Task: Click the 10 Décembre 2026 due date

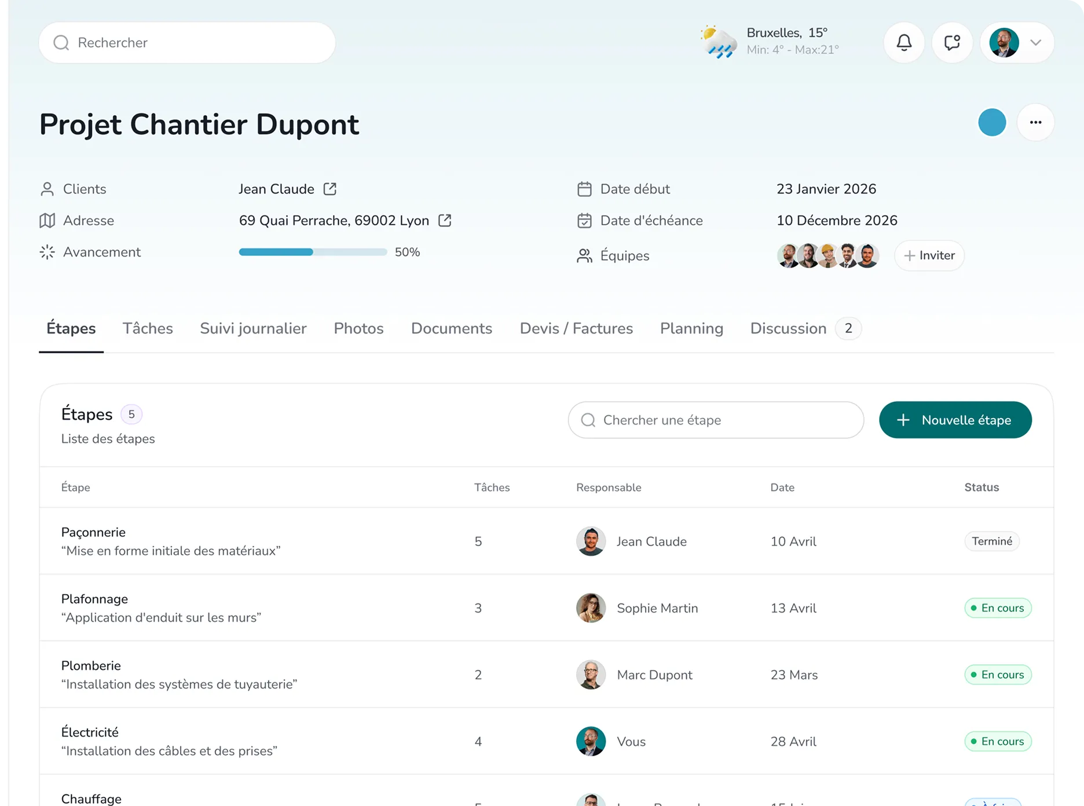Action: pos(837,221)
